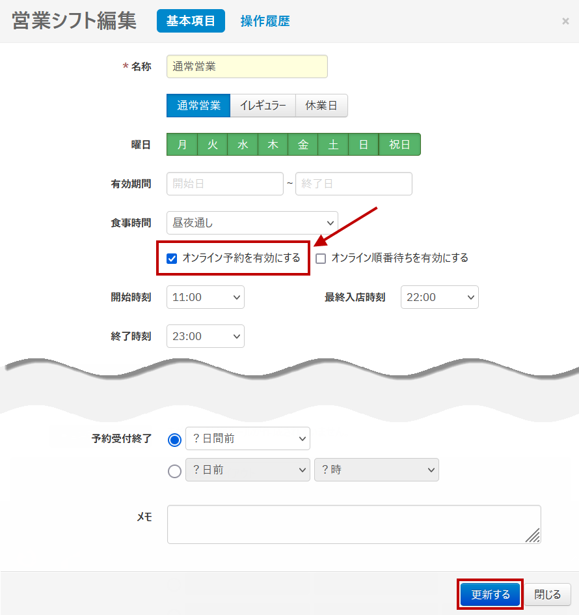This screenshot has width=579, height=615.
Task: Select the 通常営業 shift type button
Action: [x=198, y=106]
